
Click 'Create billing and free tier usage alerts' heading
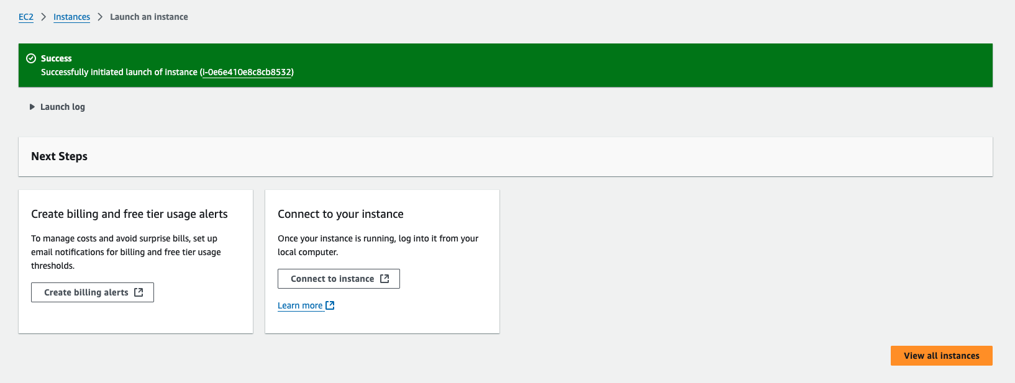click(x=129, y=214)
